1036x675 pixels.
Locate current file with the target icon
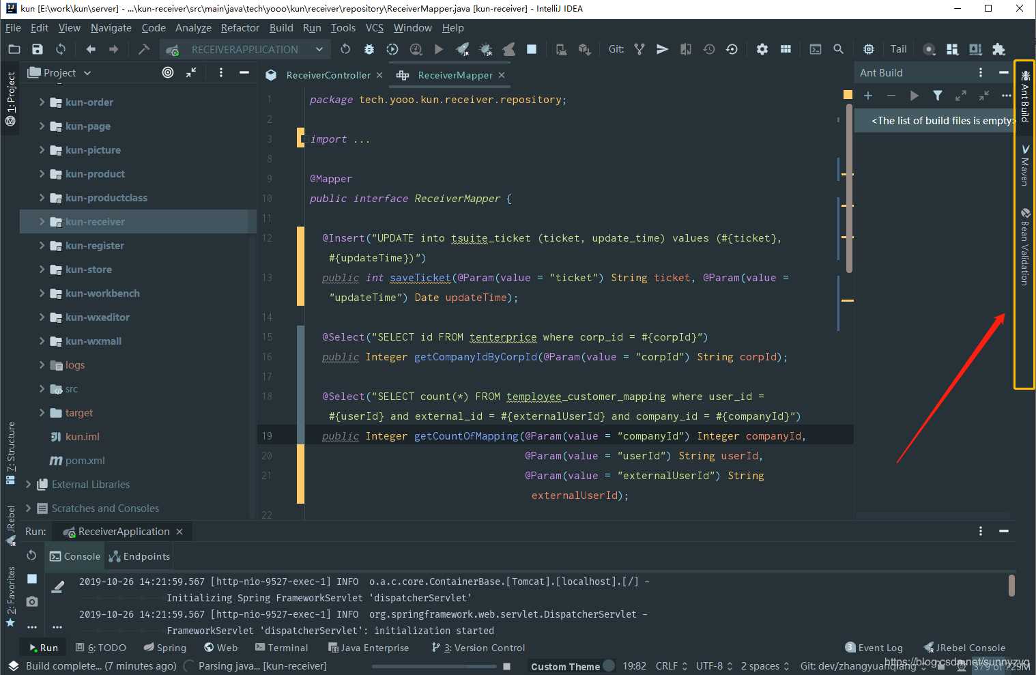tap(168, 72)
